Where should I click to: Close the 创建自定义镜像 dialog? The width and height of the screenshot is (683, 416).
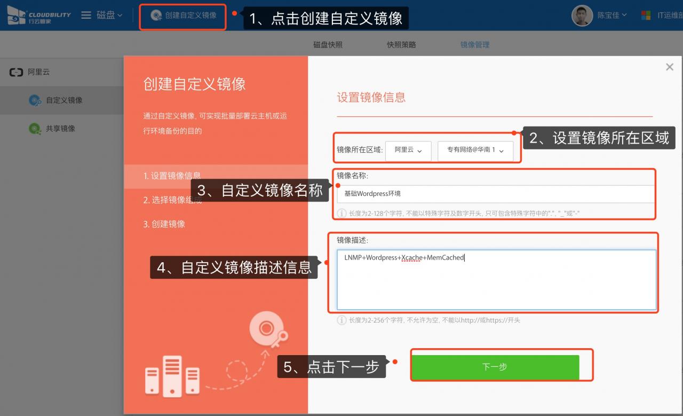(x=670, y=67)
